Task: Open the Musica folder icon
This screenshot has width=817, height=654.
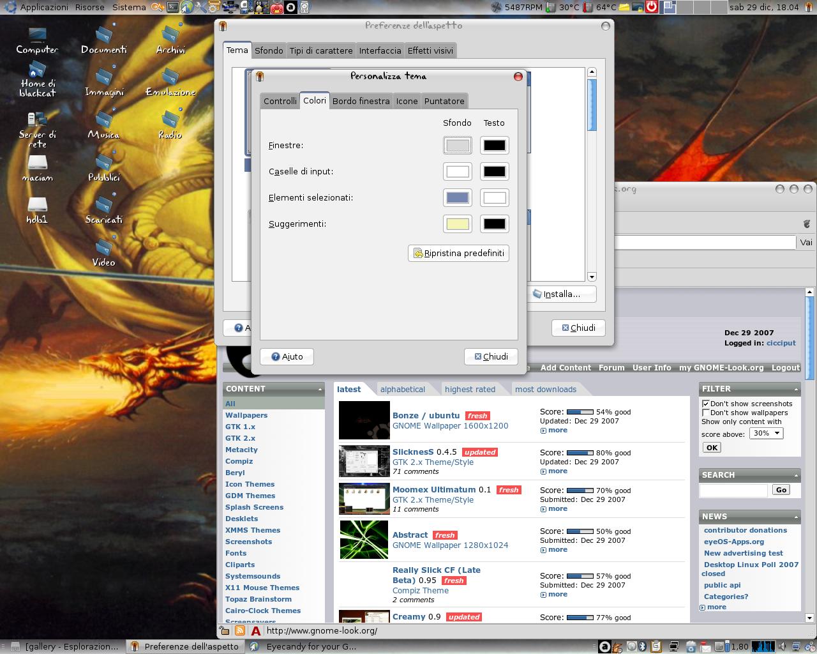Action: (x=104, y=126)
